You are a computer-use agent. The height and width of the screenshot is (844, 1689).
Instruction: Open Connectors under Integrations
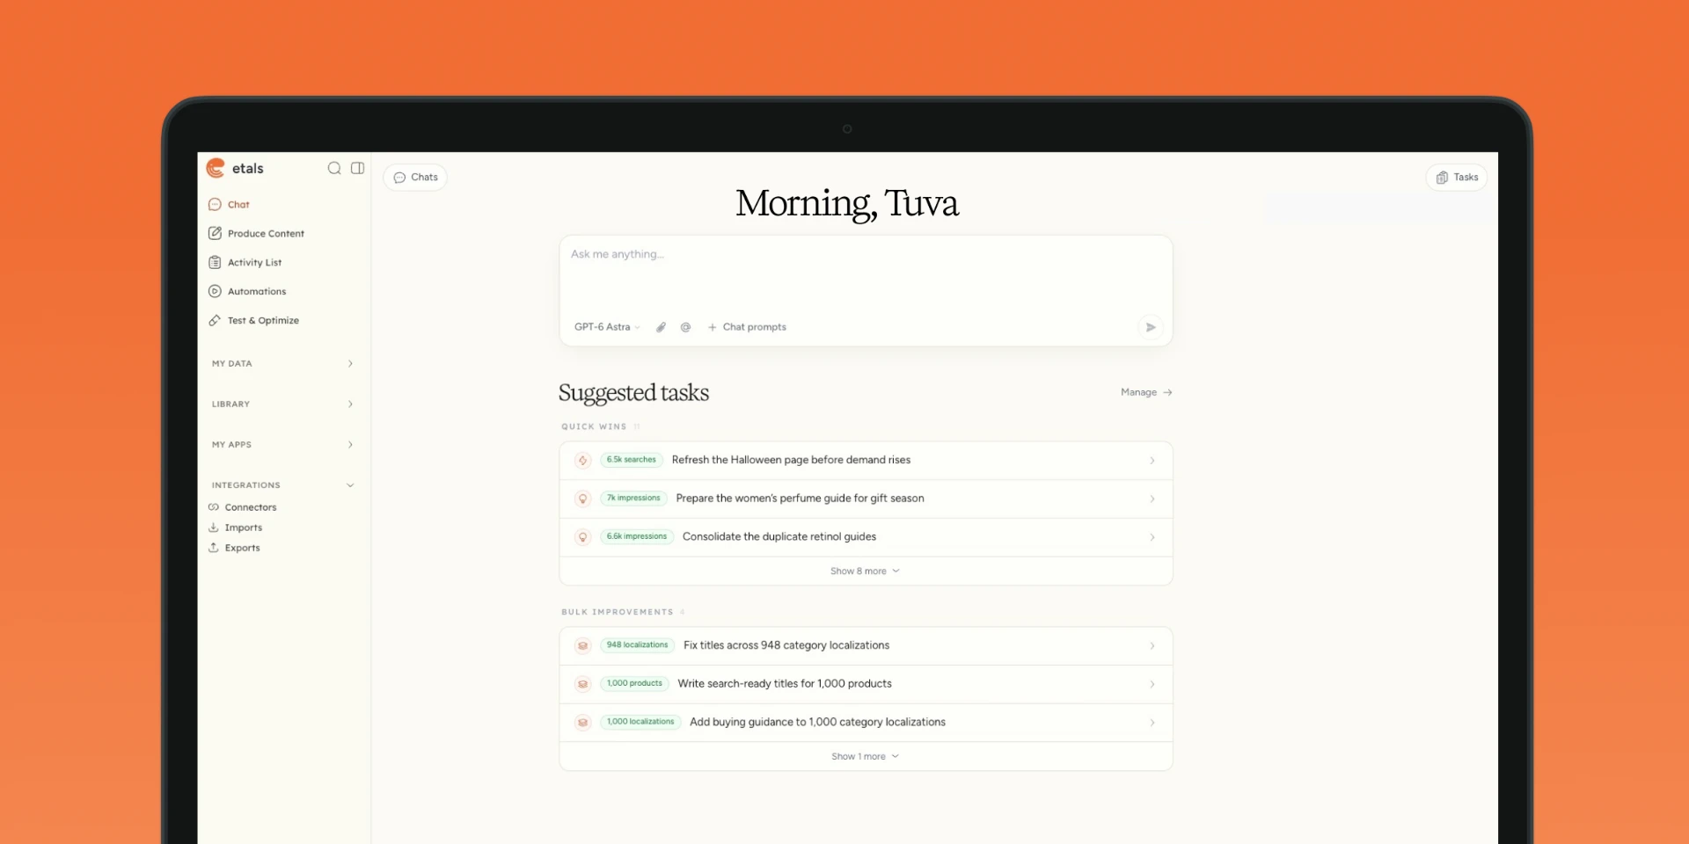click(242, 507)
